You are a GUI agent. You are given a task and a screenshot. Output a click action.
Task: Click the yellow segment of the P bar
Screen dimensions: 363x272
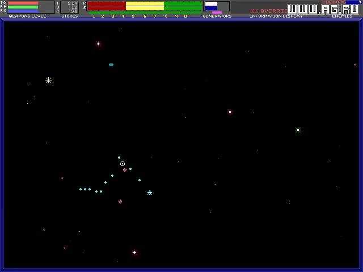(145, 4)
